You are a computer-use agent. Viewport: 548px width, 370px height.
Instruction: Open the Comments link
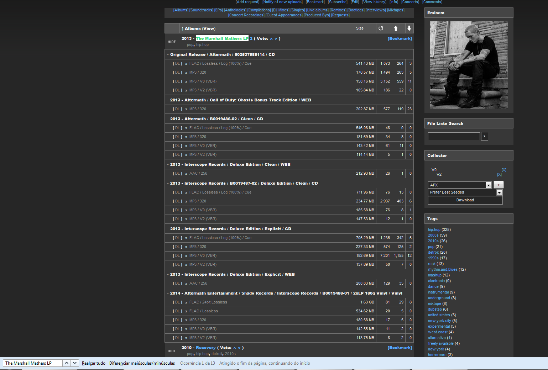coord(432,2)
